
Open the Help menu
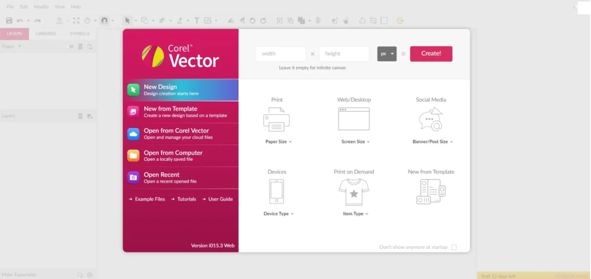click(76, 7)
